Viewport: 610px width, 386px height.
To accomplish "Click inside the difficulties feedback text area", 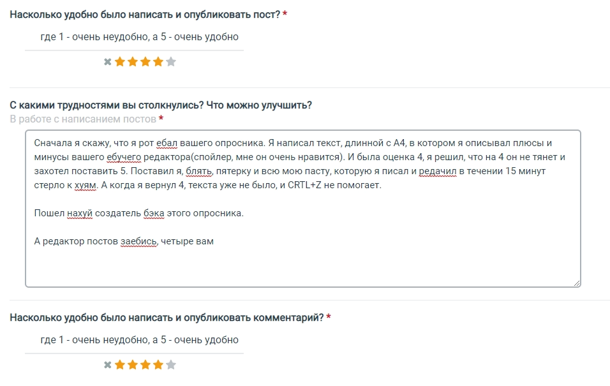I will (x=303, y=209).
